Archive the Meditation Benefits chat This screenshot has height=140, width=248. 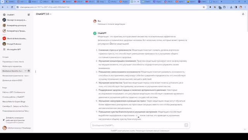[29, 71]
